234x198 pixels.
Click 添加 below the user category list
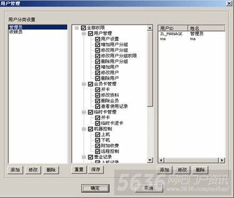click(15, 170)
